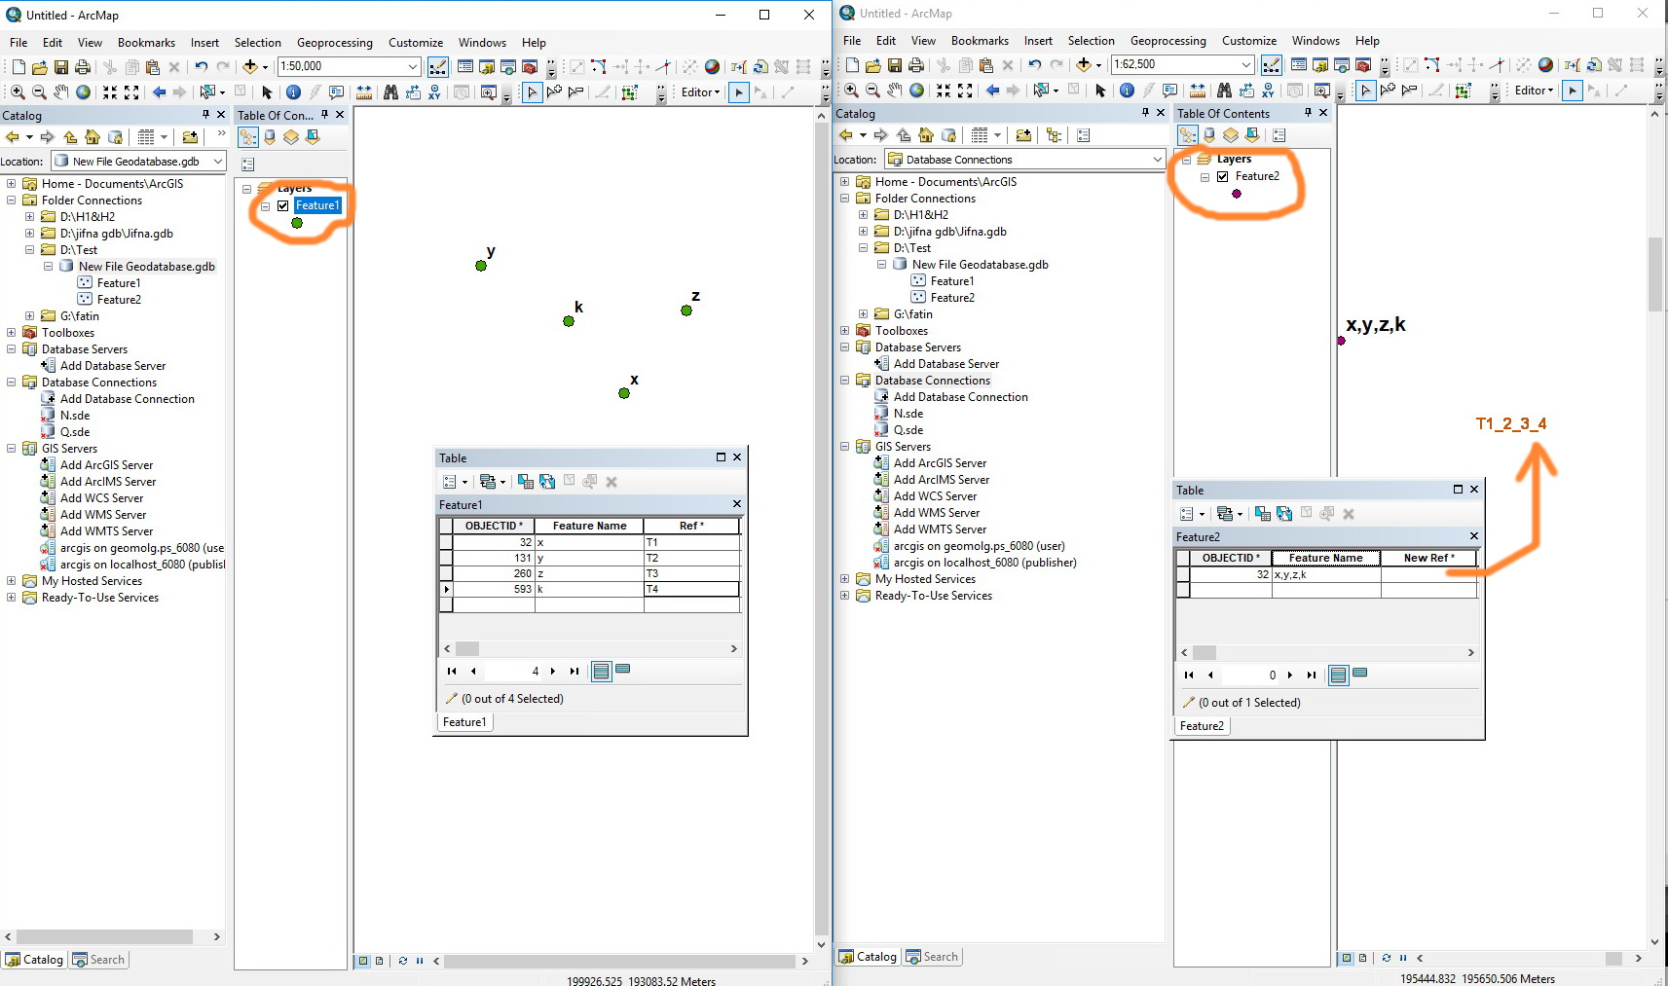Expand Toolboxes node in left Catalog tree
Screen dimensions: 1668x986
(11, 333)
